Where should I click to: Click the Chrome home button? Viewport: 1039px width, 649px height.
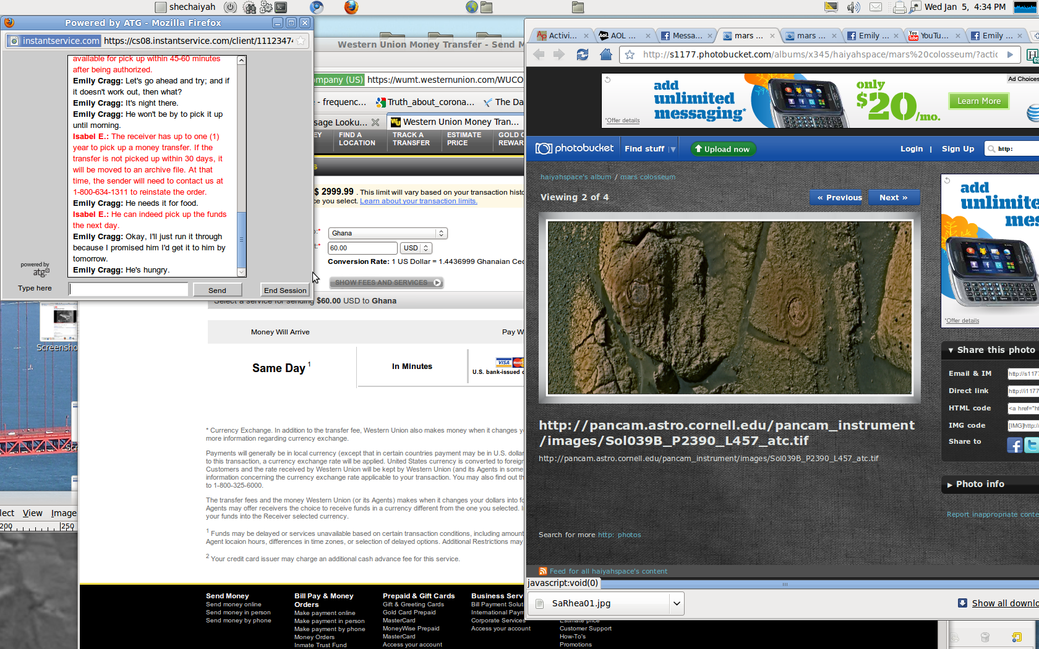click(x=606, y=54)
